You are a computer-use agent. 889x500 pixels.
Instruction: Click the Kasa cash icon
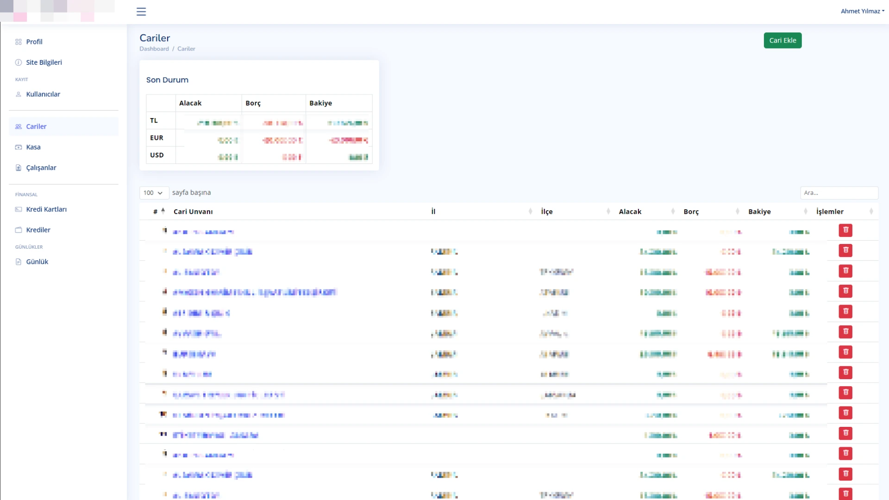pyautogui.click(x=19, y=147)
